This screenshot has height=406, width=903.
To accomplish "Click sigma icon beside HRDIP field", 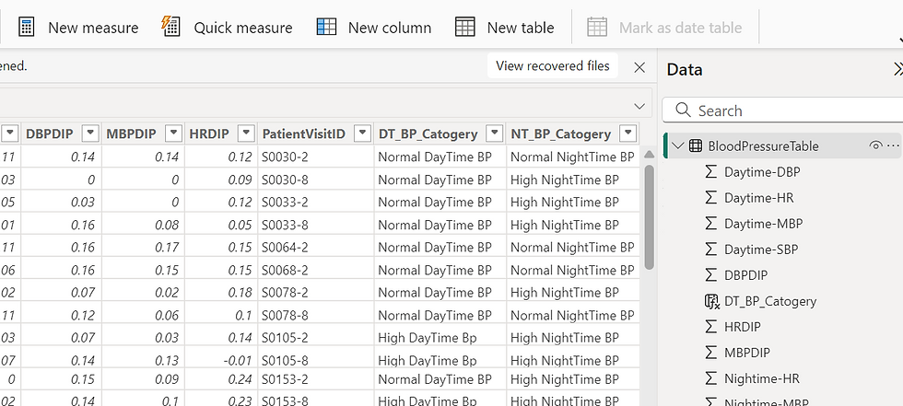I will pyautogui.click(x=711, y=326).
